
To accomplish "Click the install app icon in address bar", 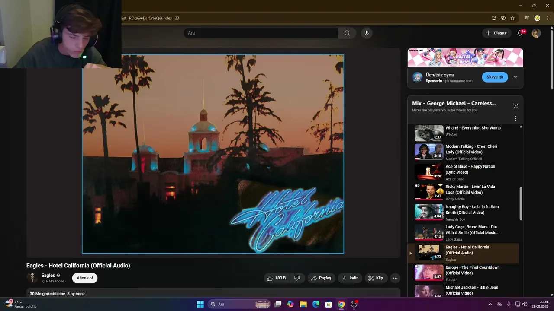I will 494,18.
